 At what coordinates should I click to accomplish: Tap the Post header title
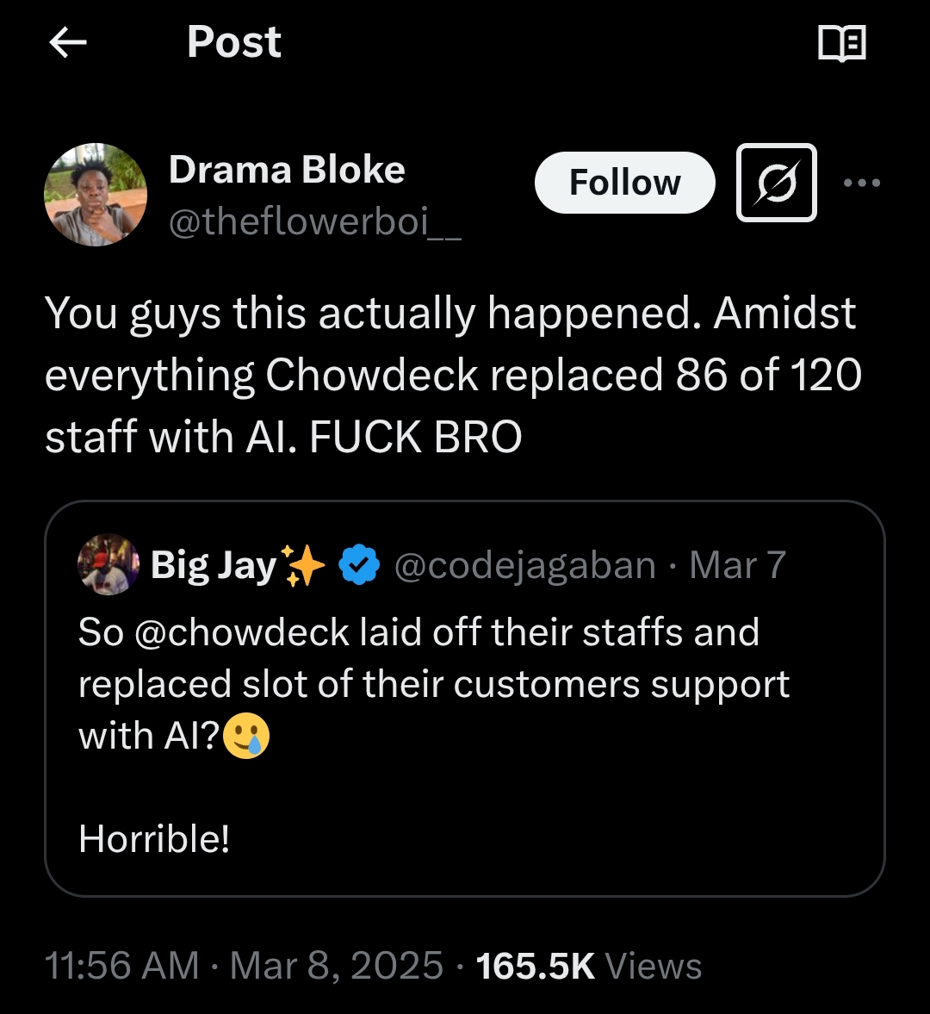coord(234,42)
